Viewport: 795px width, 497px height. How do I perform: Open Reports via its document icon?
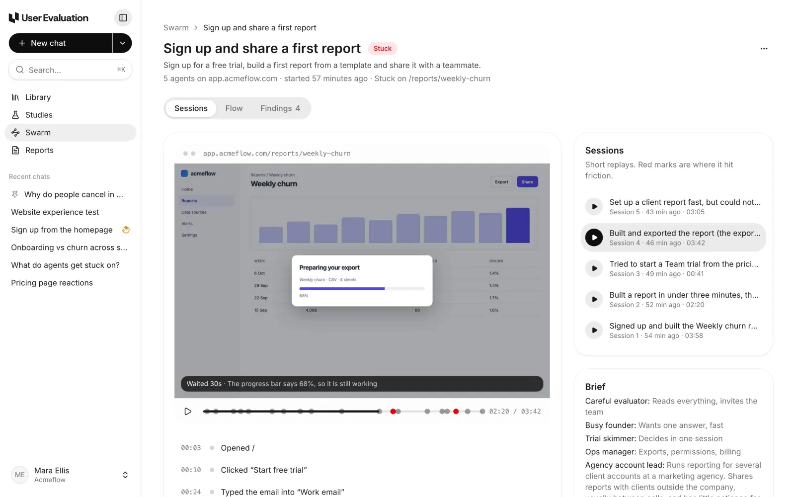click(x=15, y=150)
